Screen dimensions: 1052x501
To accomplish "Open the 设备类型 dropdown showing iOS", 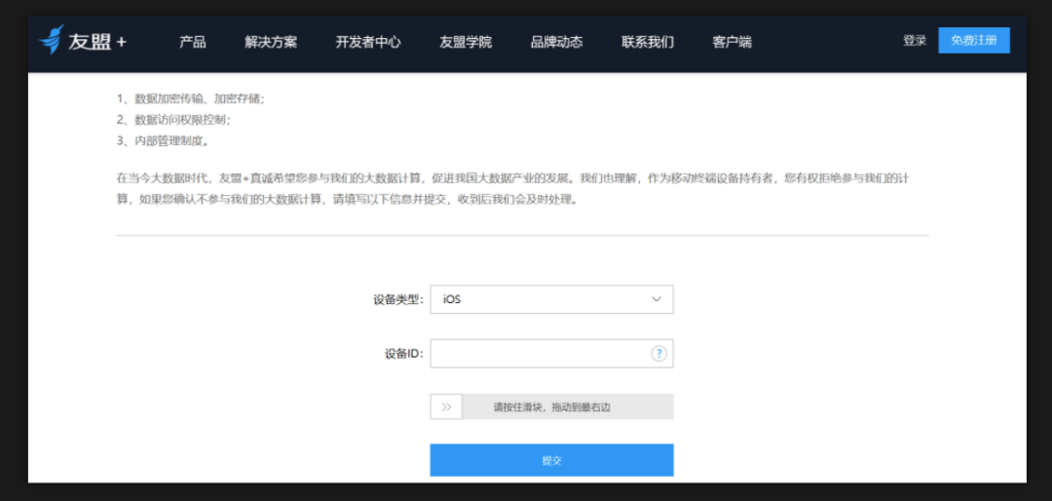I will (x=551, y=299).
